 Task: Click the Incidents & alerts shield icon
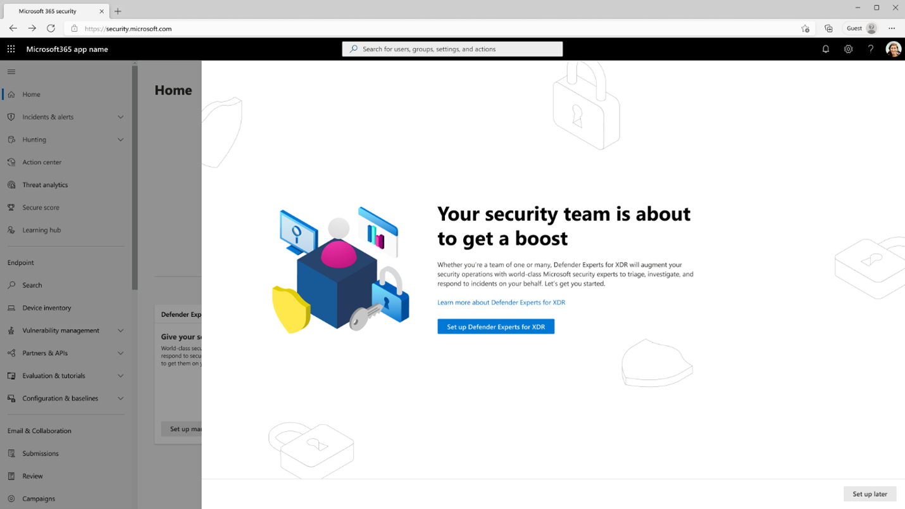(11, 117)
